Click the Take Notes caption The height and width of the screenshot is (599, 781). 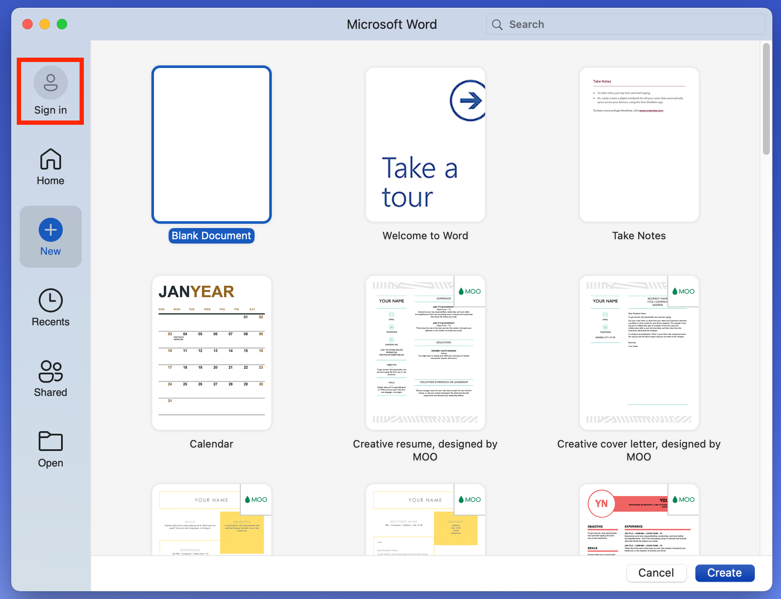pyautogui.click(x=639, y=236)
